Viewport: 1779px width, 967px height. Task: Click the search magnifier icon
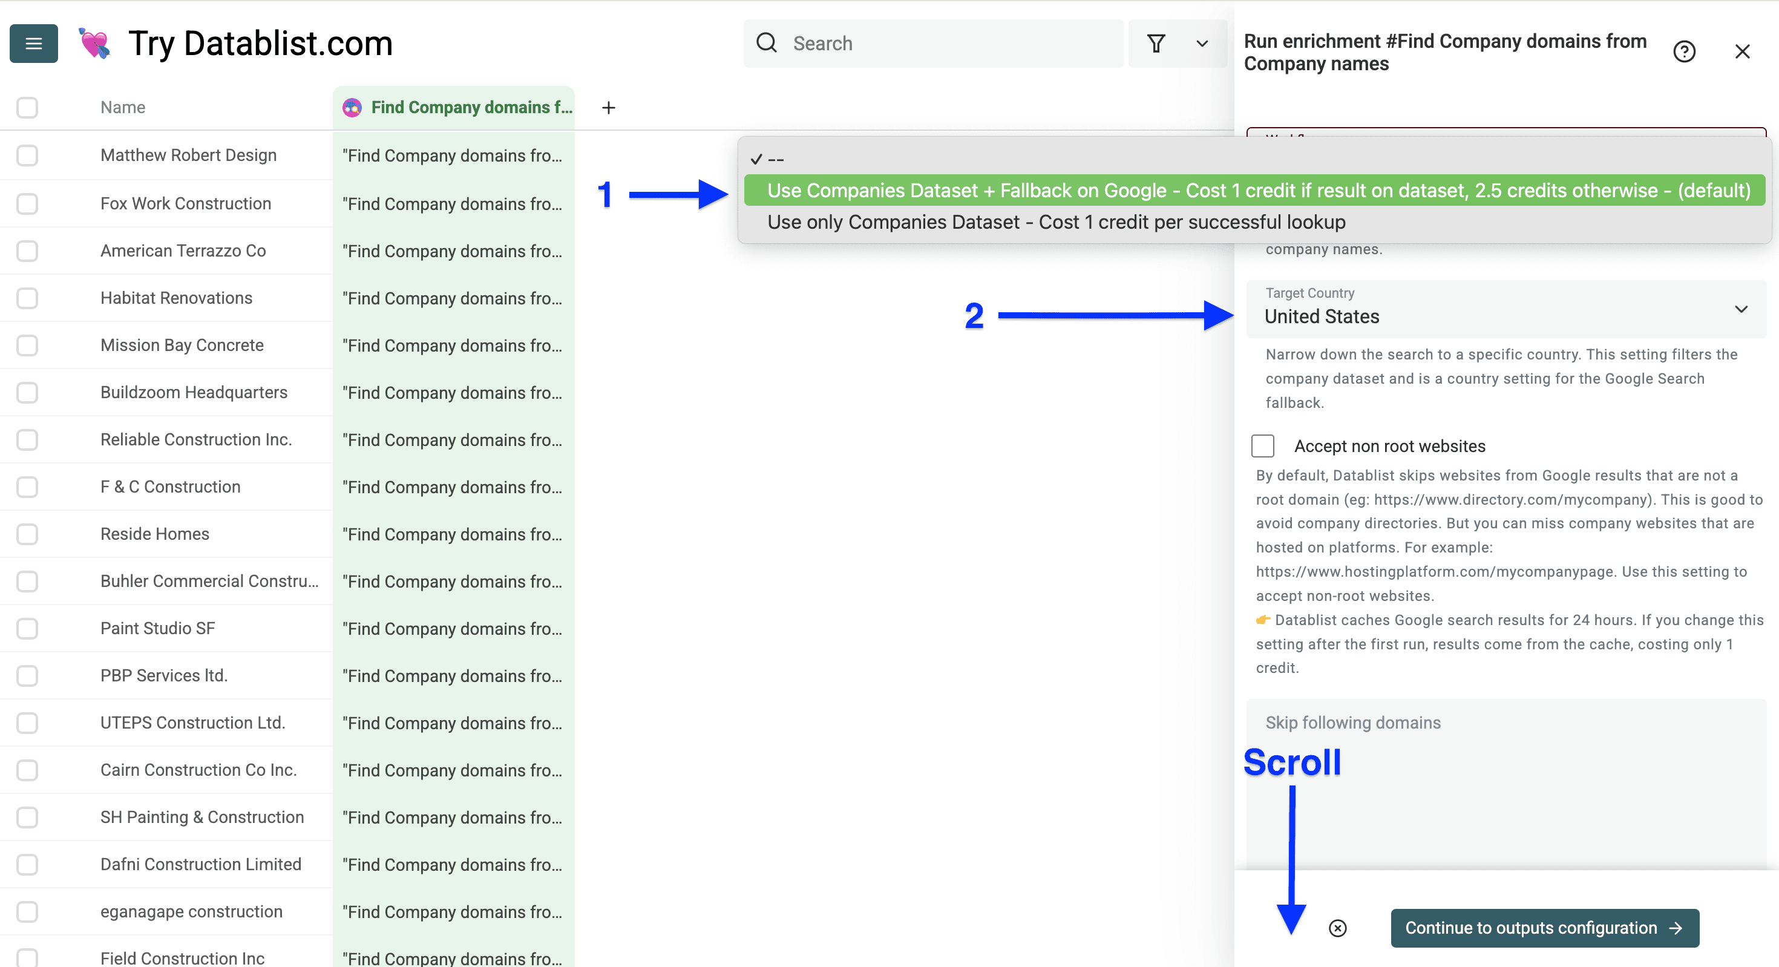pyautogui.click(x=767, y=43)
